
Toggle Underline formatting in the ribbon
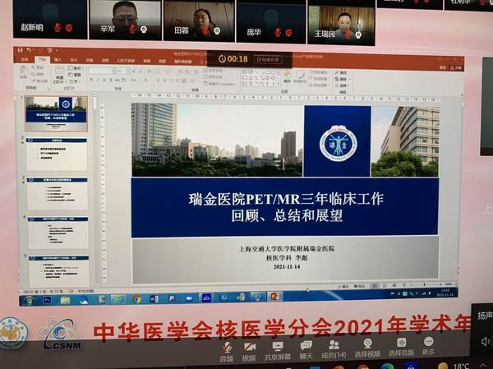pos(104,81)
